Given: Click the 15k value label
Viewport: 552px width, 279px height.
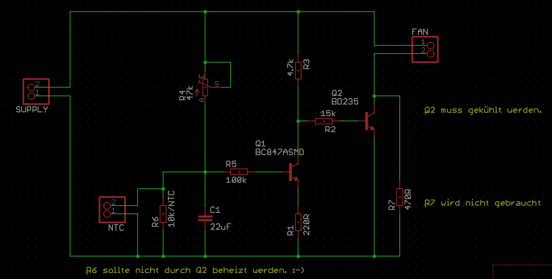Looking at the screenshot, I should tap(328, 114).
